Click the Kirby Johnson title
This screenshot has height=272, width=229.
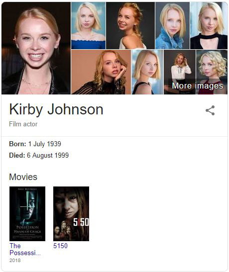tap(56, 109)
